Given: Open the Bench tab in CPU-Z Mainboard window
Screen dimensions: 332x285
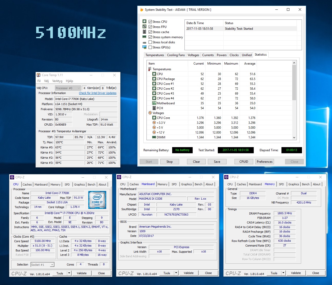Looking at the screenshot, I should (198, 184).
